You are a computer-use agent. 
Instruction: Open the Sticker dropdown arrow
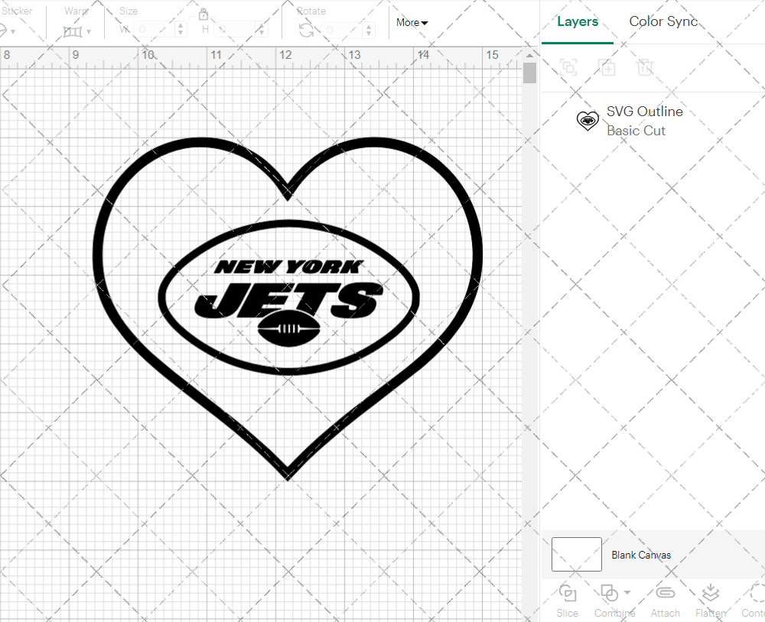click(x=13, y=32)
